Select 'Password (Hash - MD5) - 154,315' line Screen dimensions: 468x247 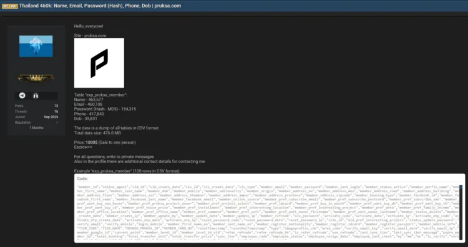click(x=105, y=110)
